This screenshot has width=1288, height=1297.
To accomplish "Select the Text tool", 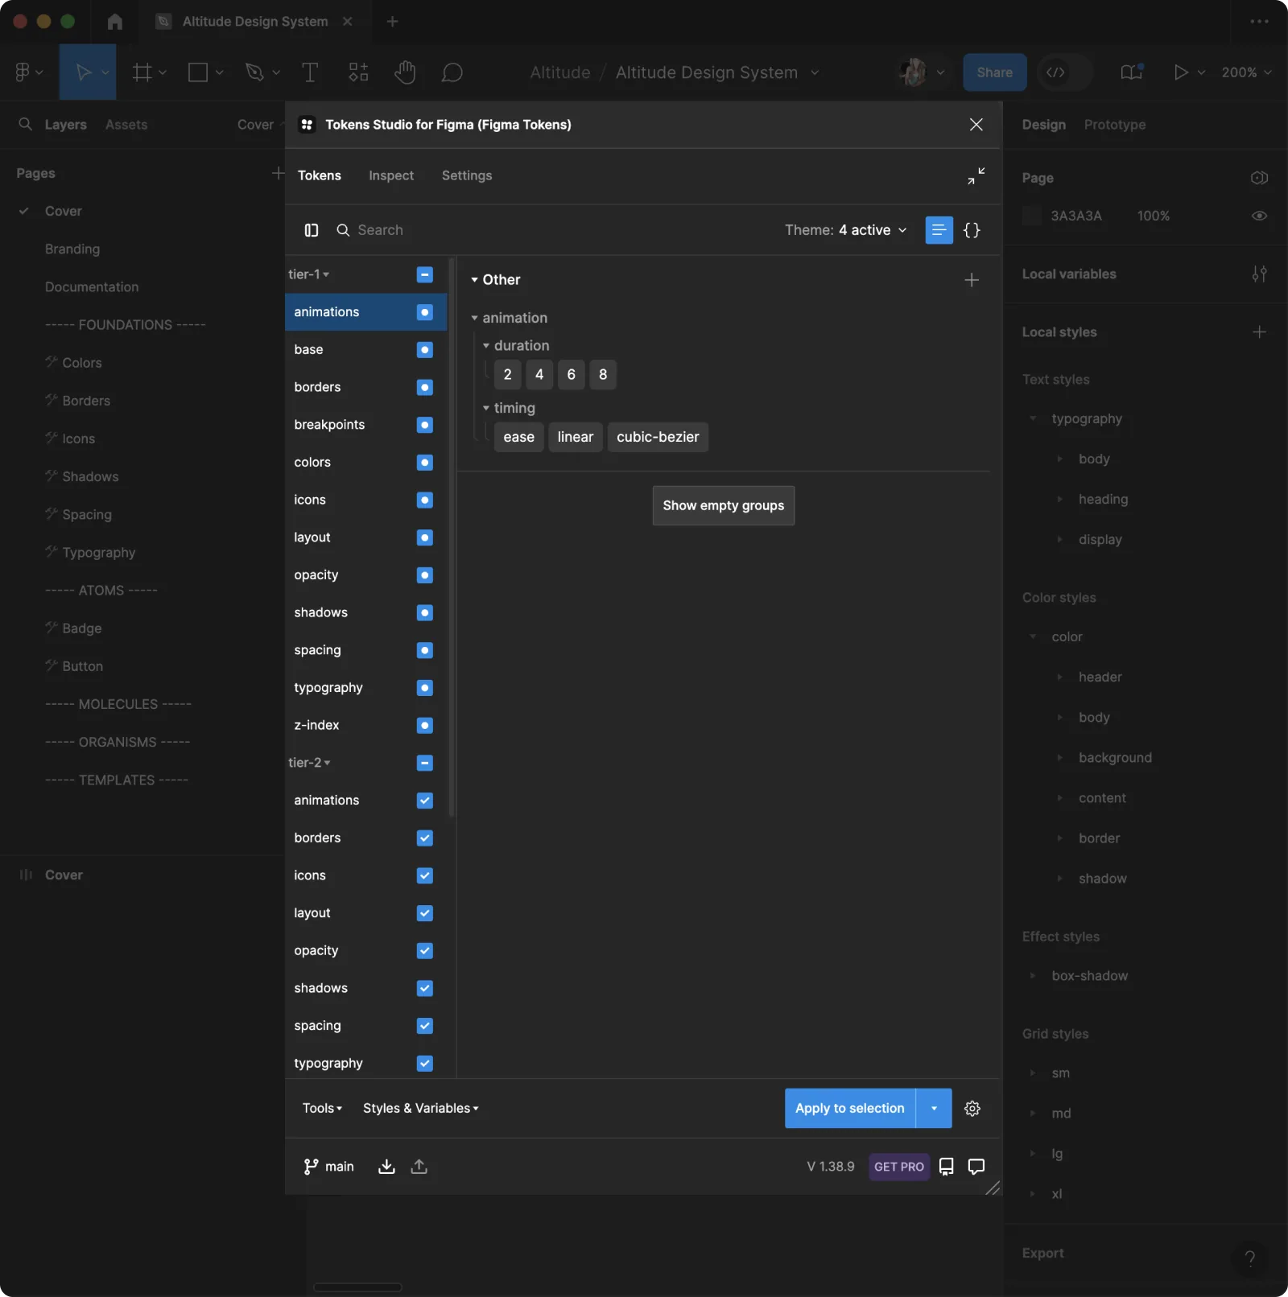I will coord(309,72).
